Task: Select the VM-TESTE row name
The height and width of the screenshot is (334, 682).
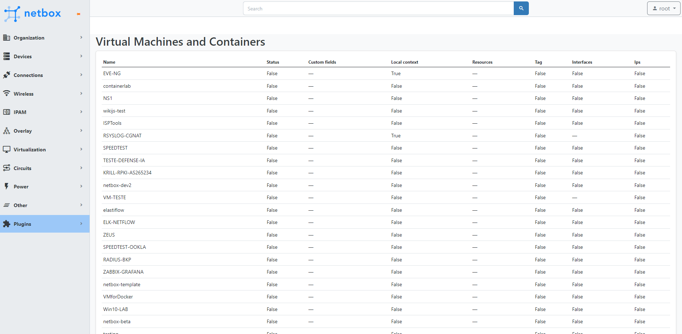Action: [114, 197]
